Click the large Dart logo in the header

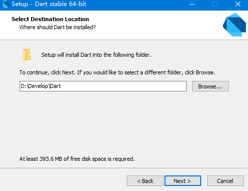coord(234,25)
